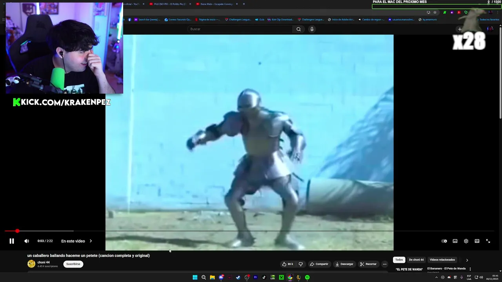502x282 pixels.
Task: Open clock showing 01:41 in taskbar
Action: (492, 277)
